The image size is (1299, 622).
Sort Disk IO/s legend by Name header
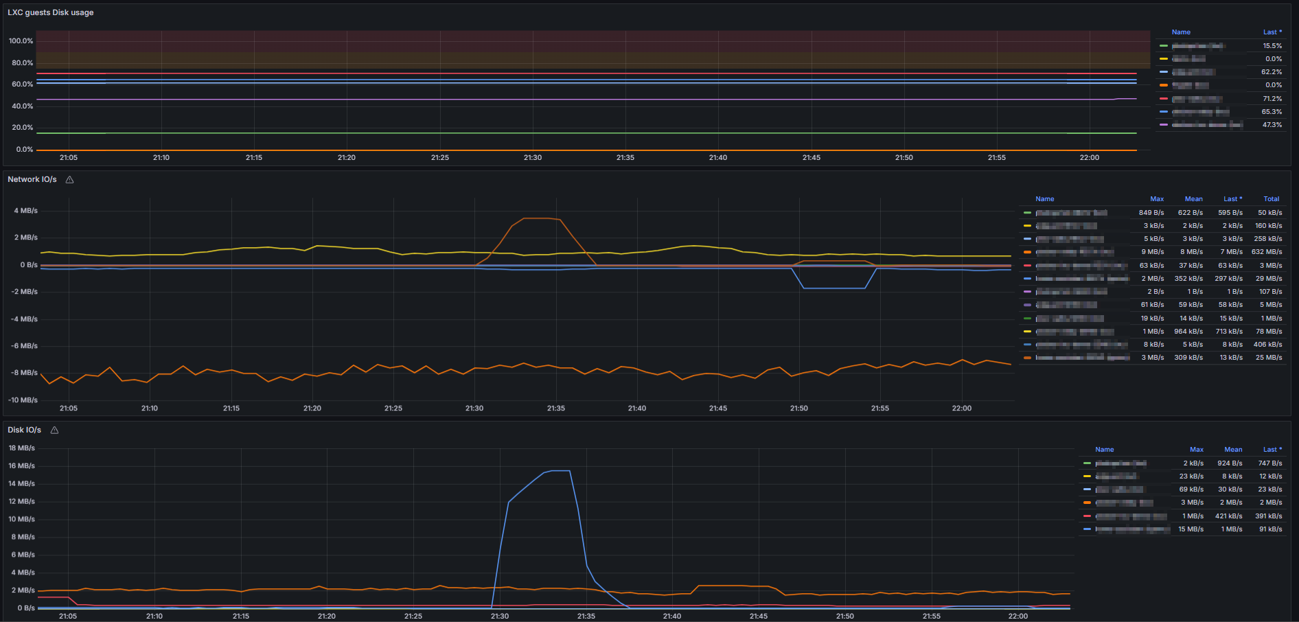coord(1105,450)
